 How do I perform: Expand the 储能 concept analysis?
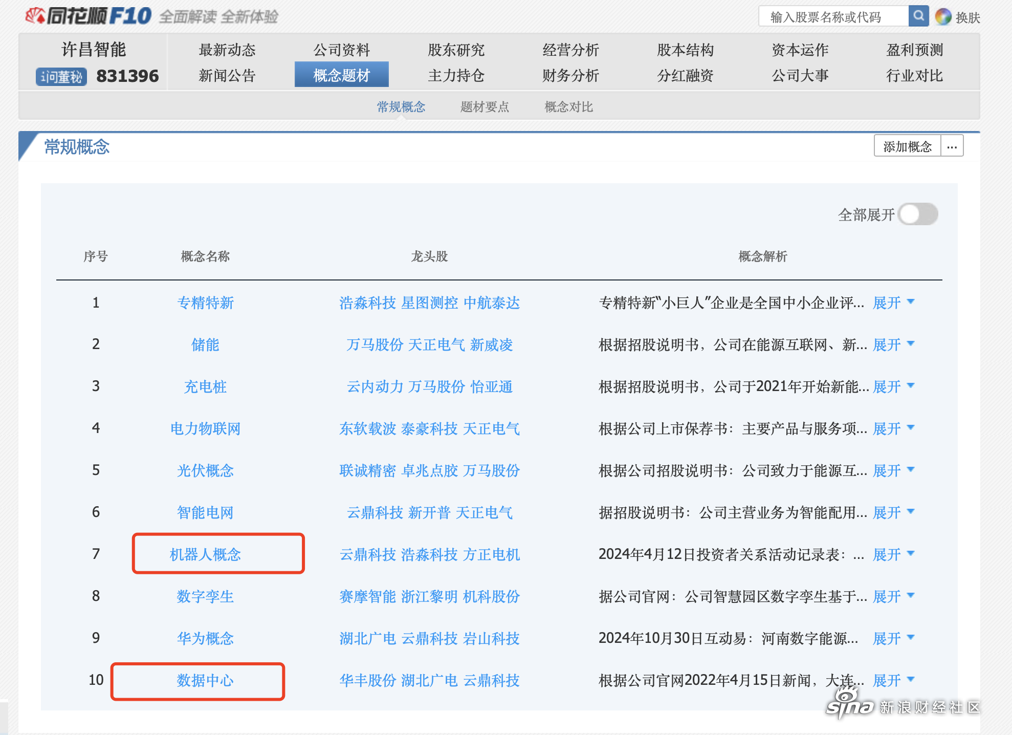(893, 345)
